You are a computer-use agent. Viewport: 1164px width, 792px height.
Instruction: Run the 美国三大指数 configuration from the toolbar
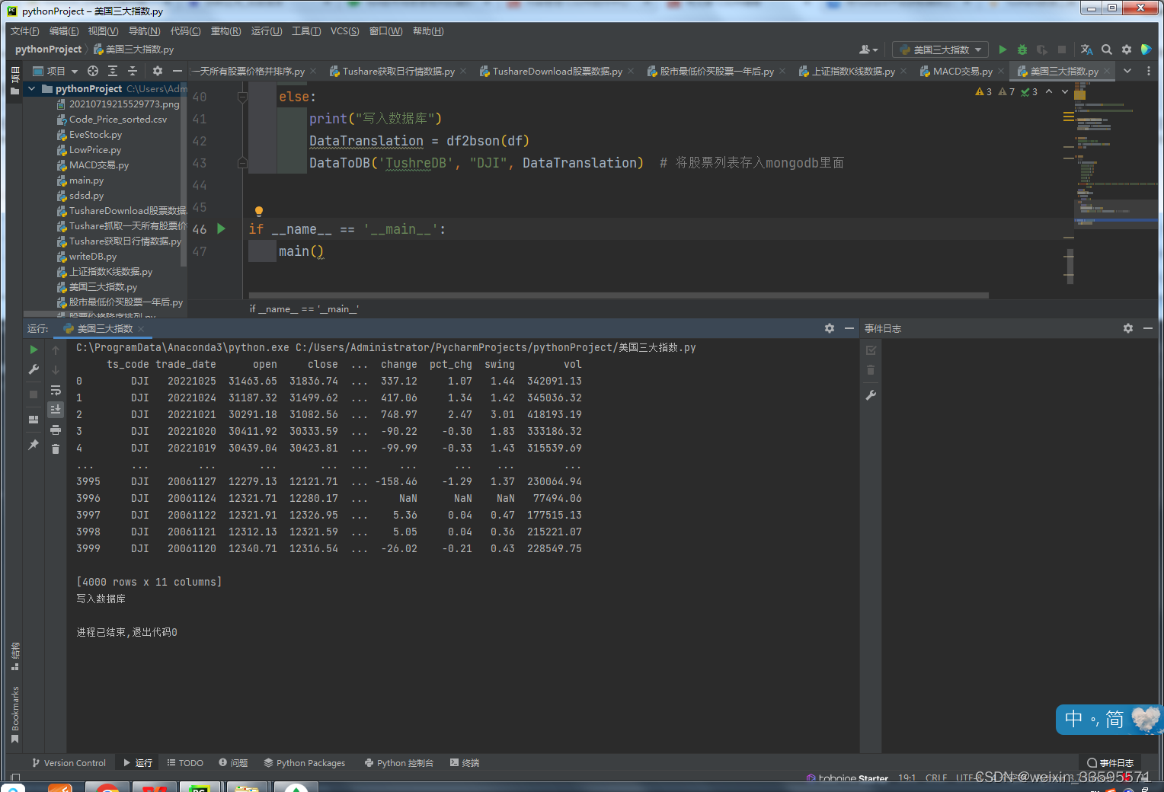1003,49
